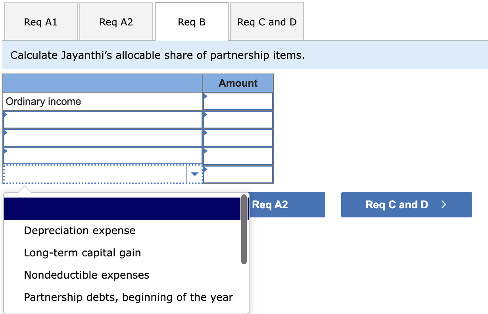488x314 pixels.
Task: Click the fourth row amount cell
Action: point(238,156)
